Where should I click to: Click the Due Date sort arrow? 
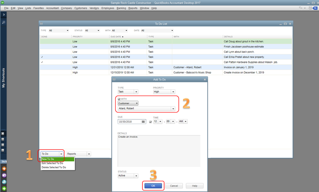(123, 37)
